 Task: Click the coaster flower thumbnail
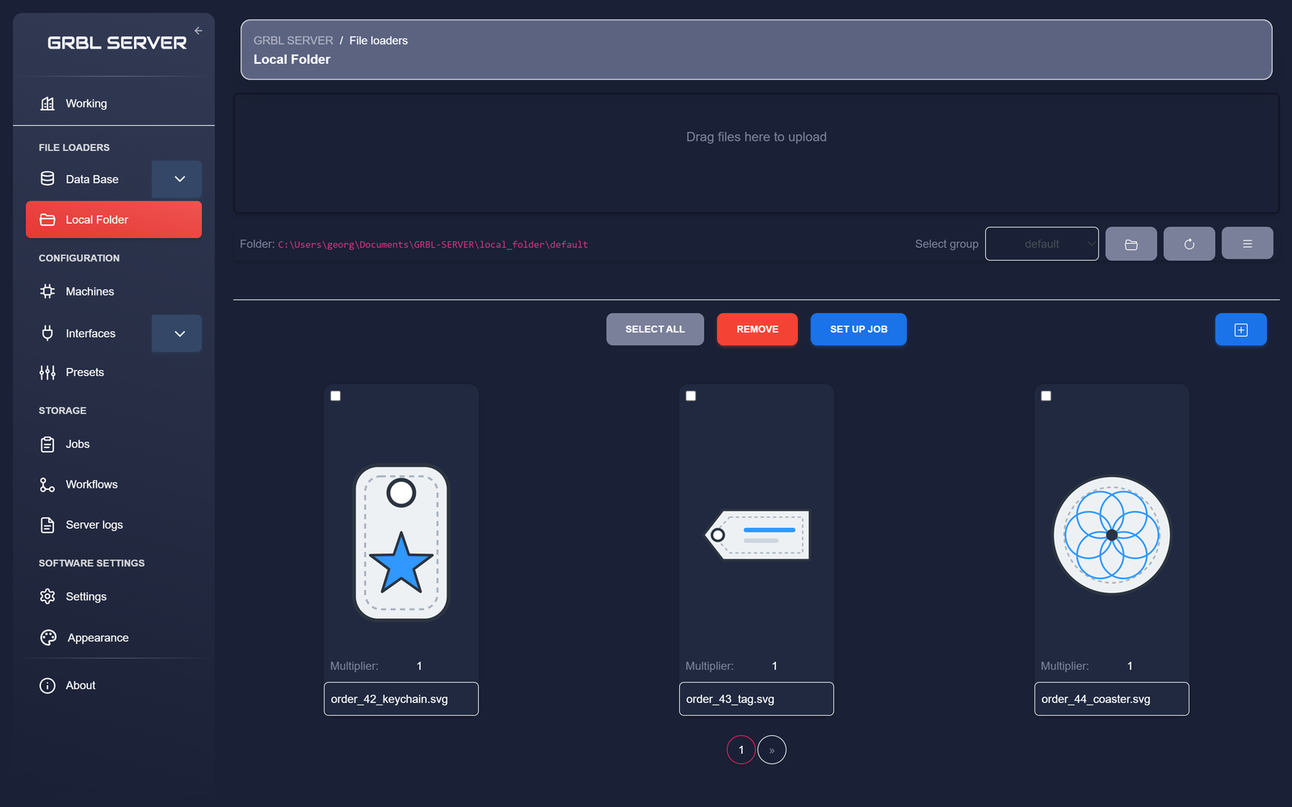coord(1112,535)
